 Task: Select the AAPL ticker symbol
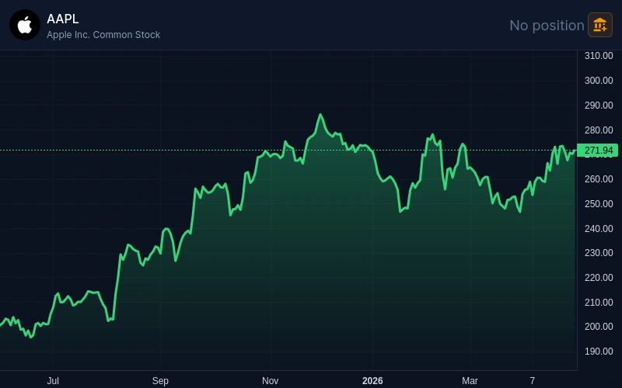[x=63, y=19]
